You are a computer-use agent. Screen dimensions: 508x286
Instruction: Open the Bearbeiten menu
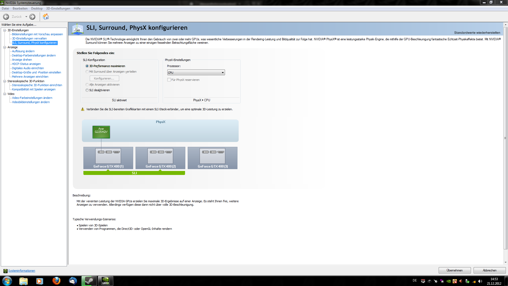click(20, 8)
